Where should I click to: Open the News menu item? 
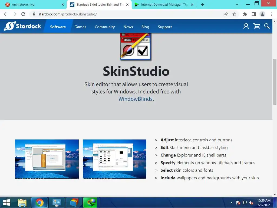[128, 27]
